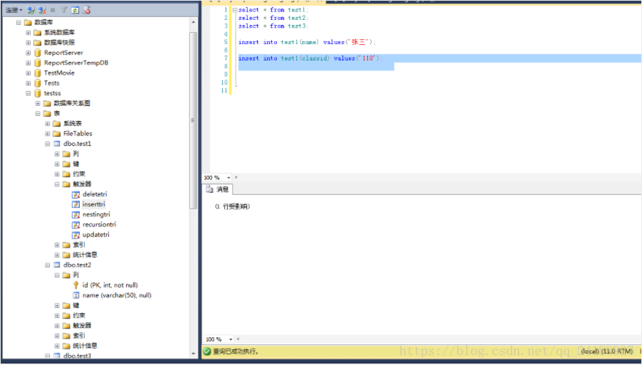Select the ReportServer database icon
This screenshot has height=365, width=642.
pos(37,53)
